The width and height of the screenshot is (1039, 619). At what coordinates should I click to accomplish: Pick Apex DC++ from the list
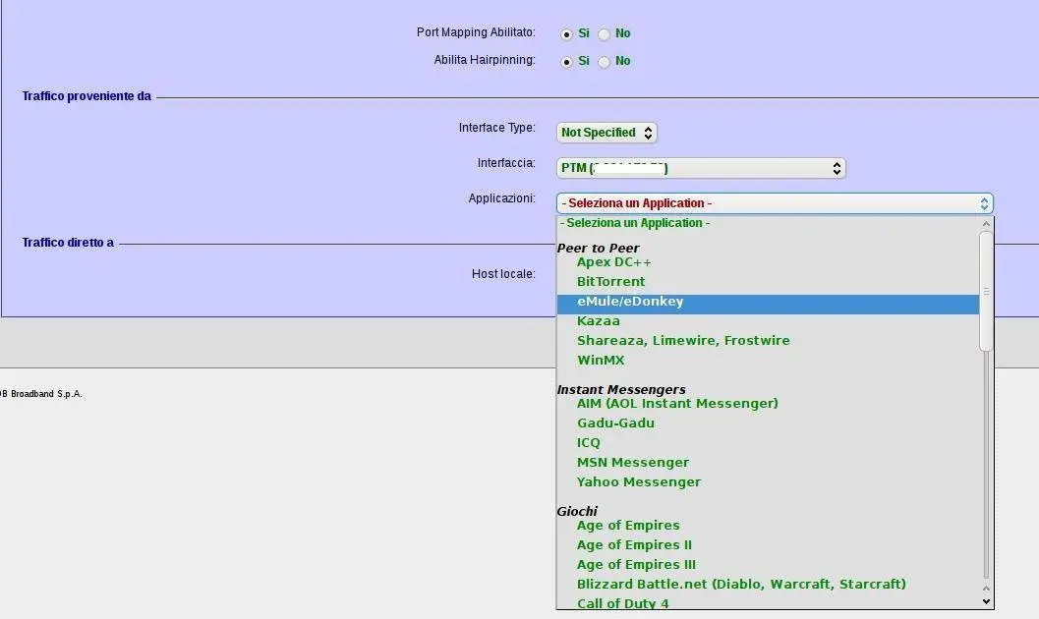[x=768, y=262]
